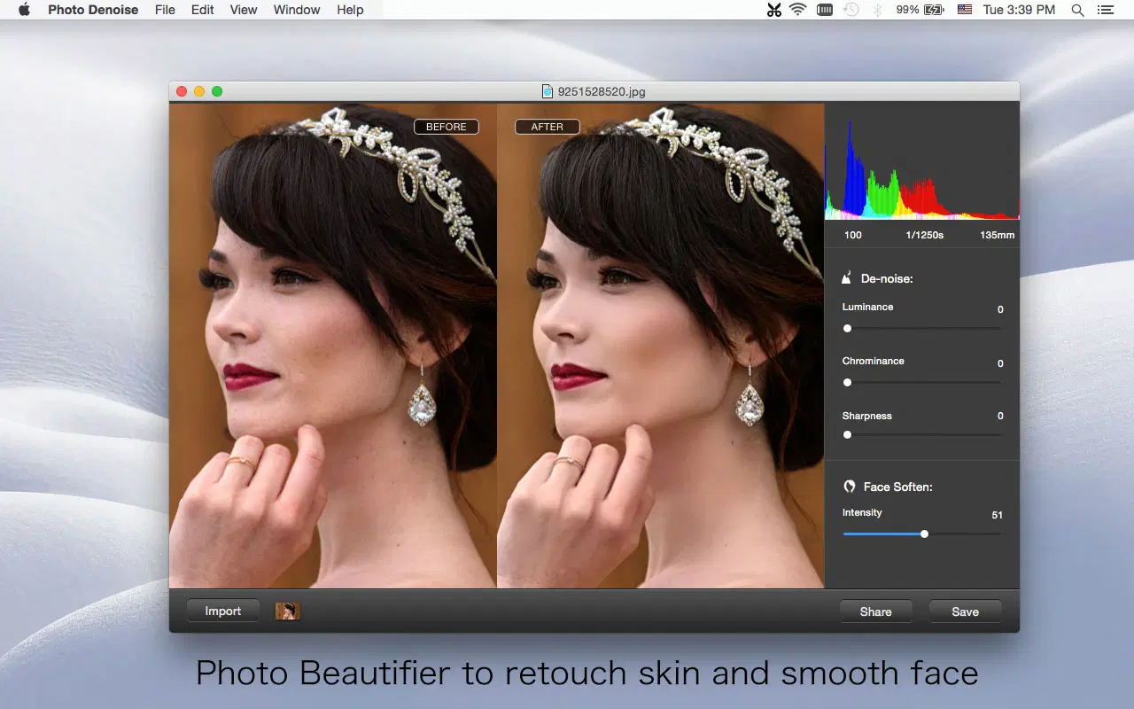Click the file icon beside 9251528520.jpg title
Image resolution: width=1134 pixels, height=709 pixels.
548,90
